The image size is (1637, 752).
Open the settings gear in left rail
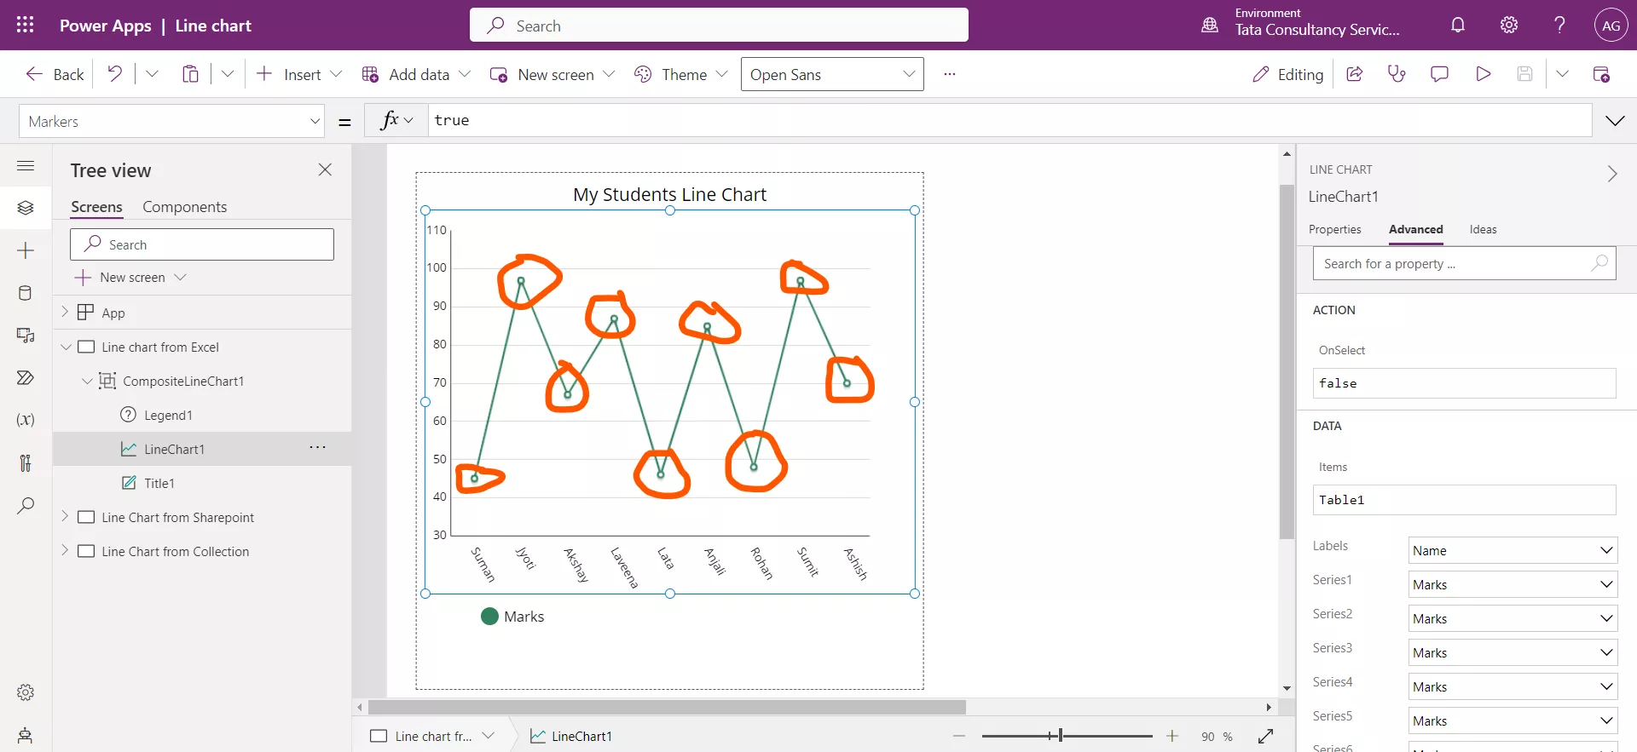pyautogui.click(x=26, y=692)
